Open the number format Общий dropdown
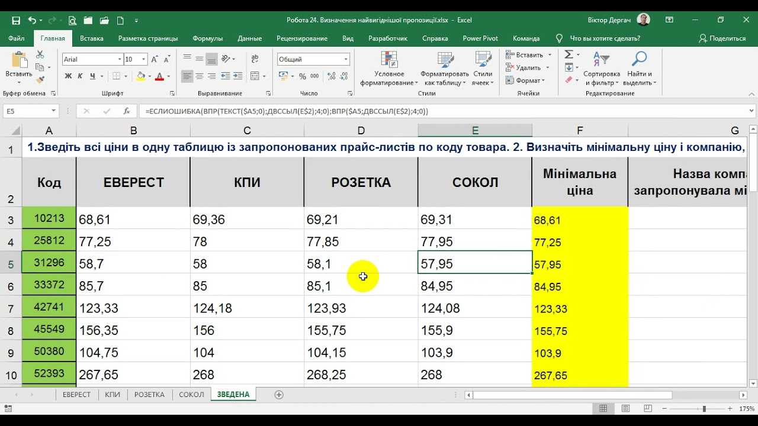This screenshot has height=426, width=758. pos(346,59)
